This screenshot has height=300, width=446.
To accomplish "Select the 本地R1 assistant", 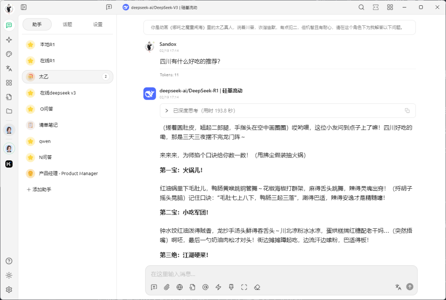I will 67,45.
